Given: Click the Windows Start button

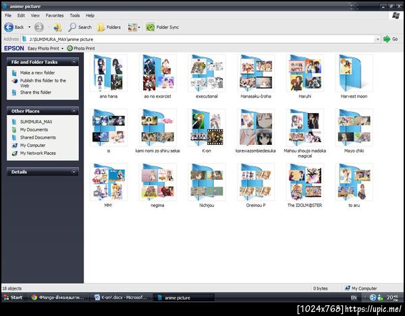Looking at the screenshot, I should (x=13, y=297).
